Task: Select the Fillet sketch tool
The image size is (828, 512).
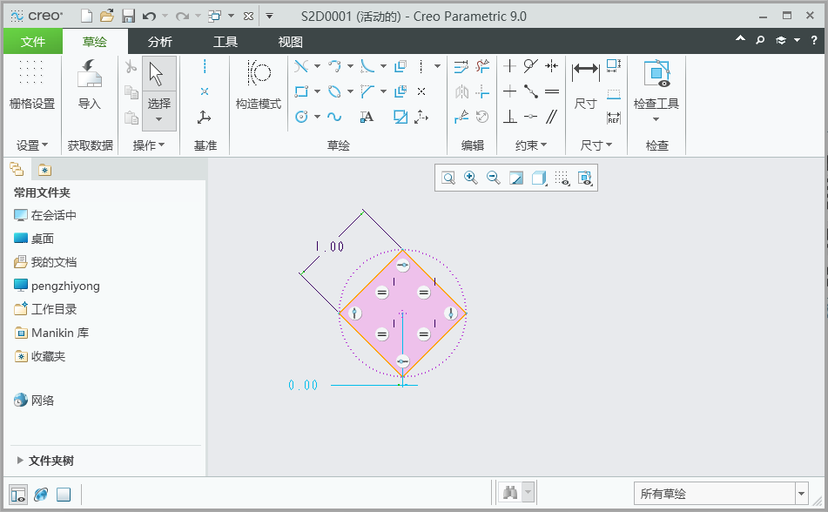Action: coord(367,66)
